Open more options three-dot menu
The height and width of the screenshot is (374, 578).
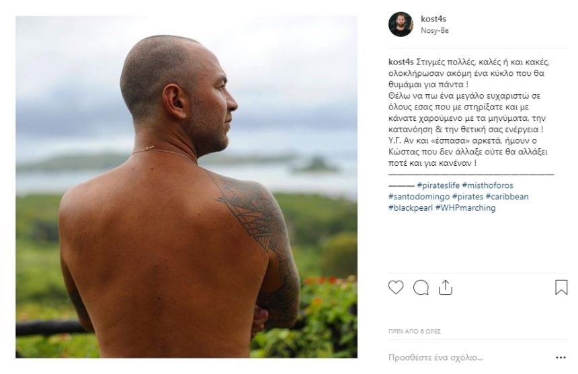click(561, 357)
